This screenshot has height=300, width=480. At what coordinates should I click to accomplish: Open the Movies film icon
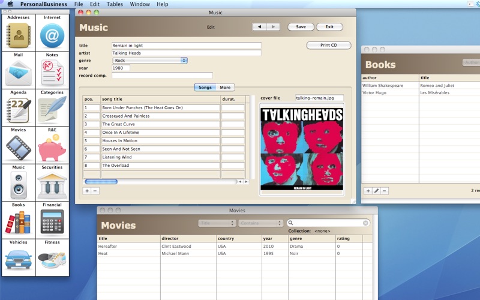[x=19, y=148]
